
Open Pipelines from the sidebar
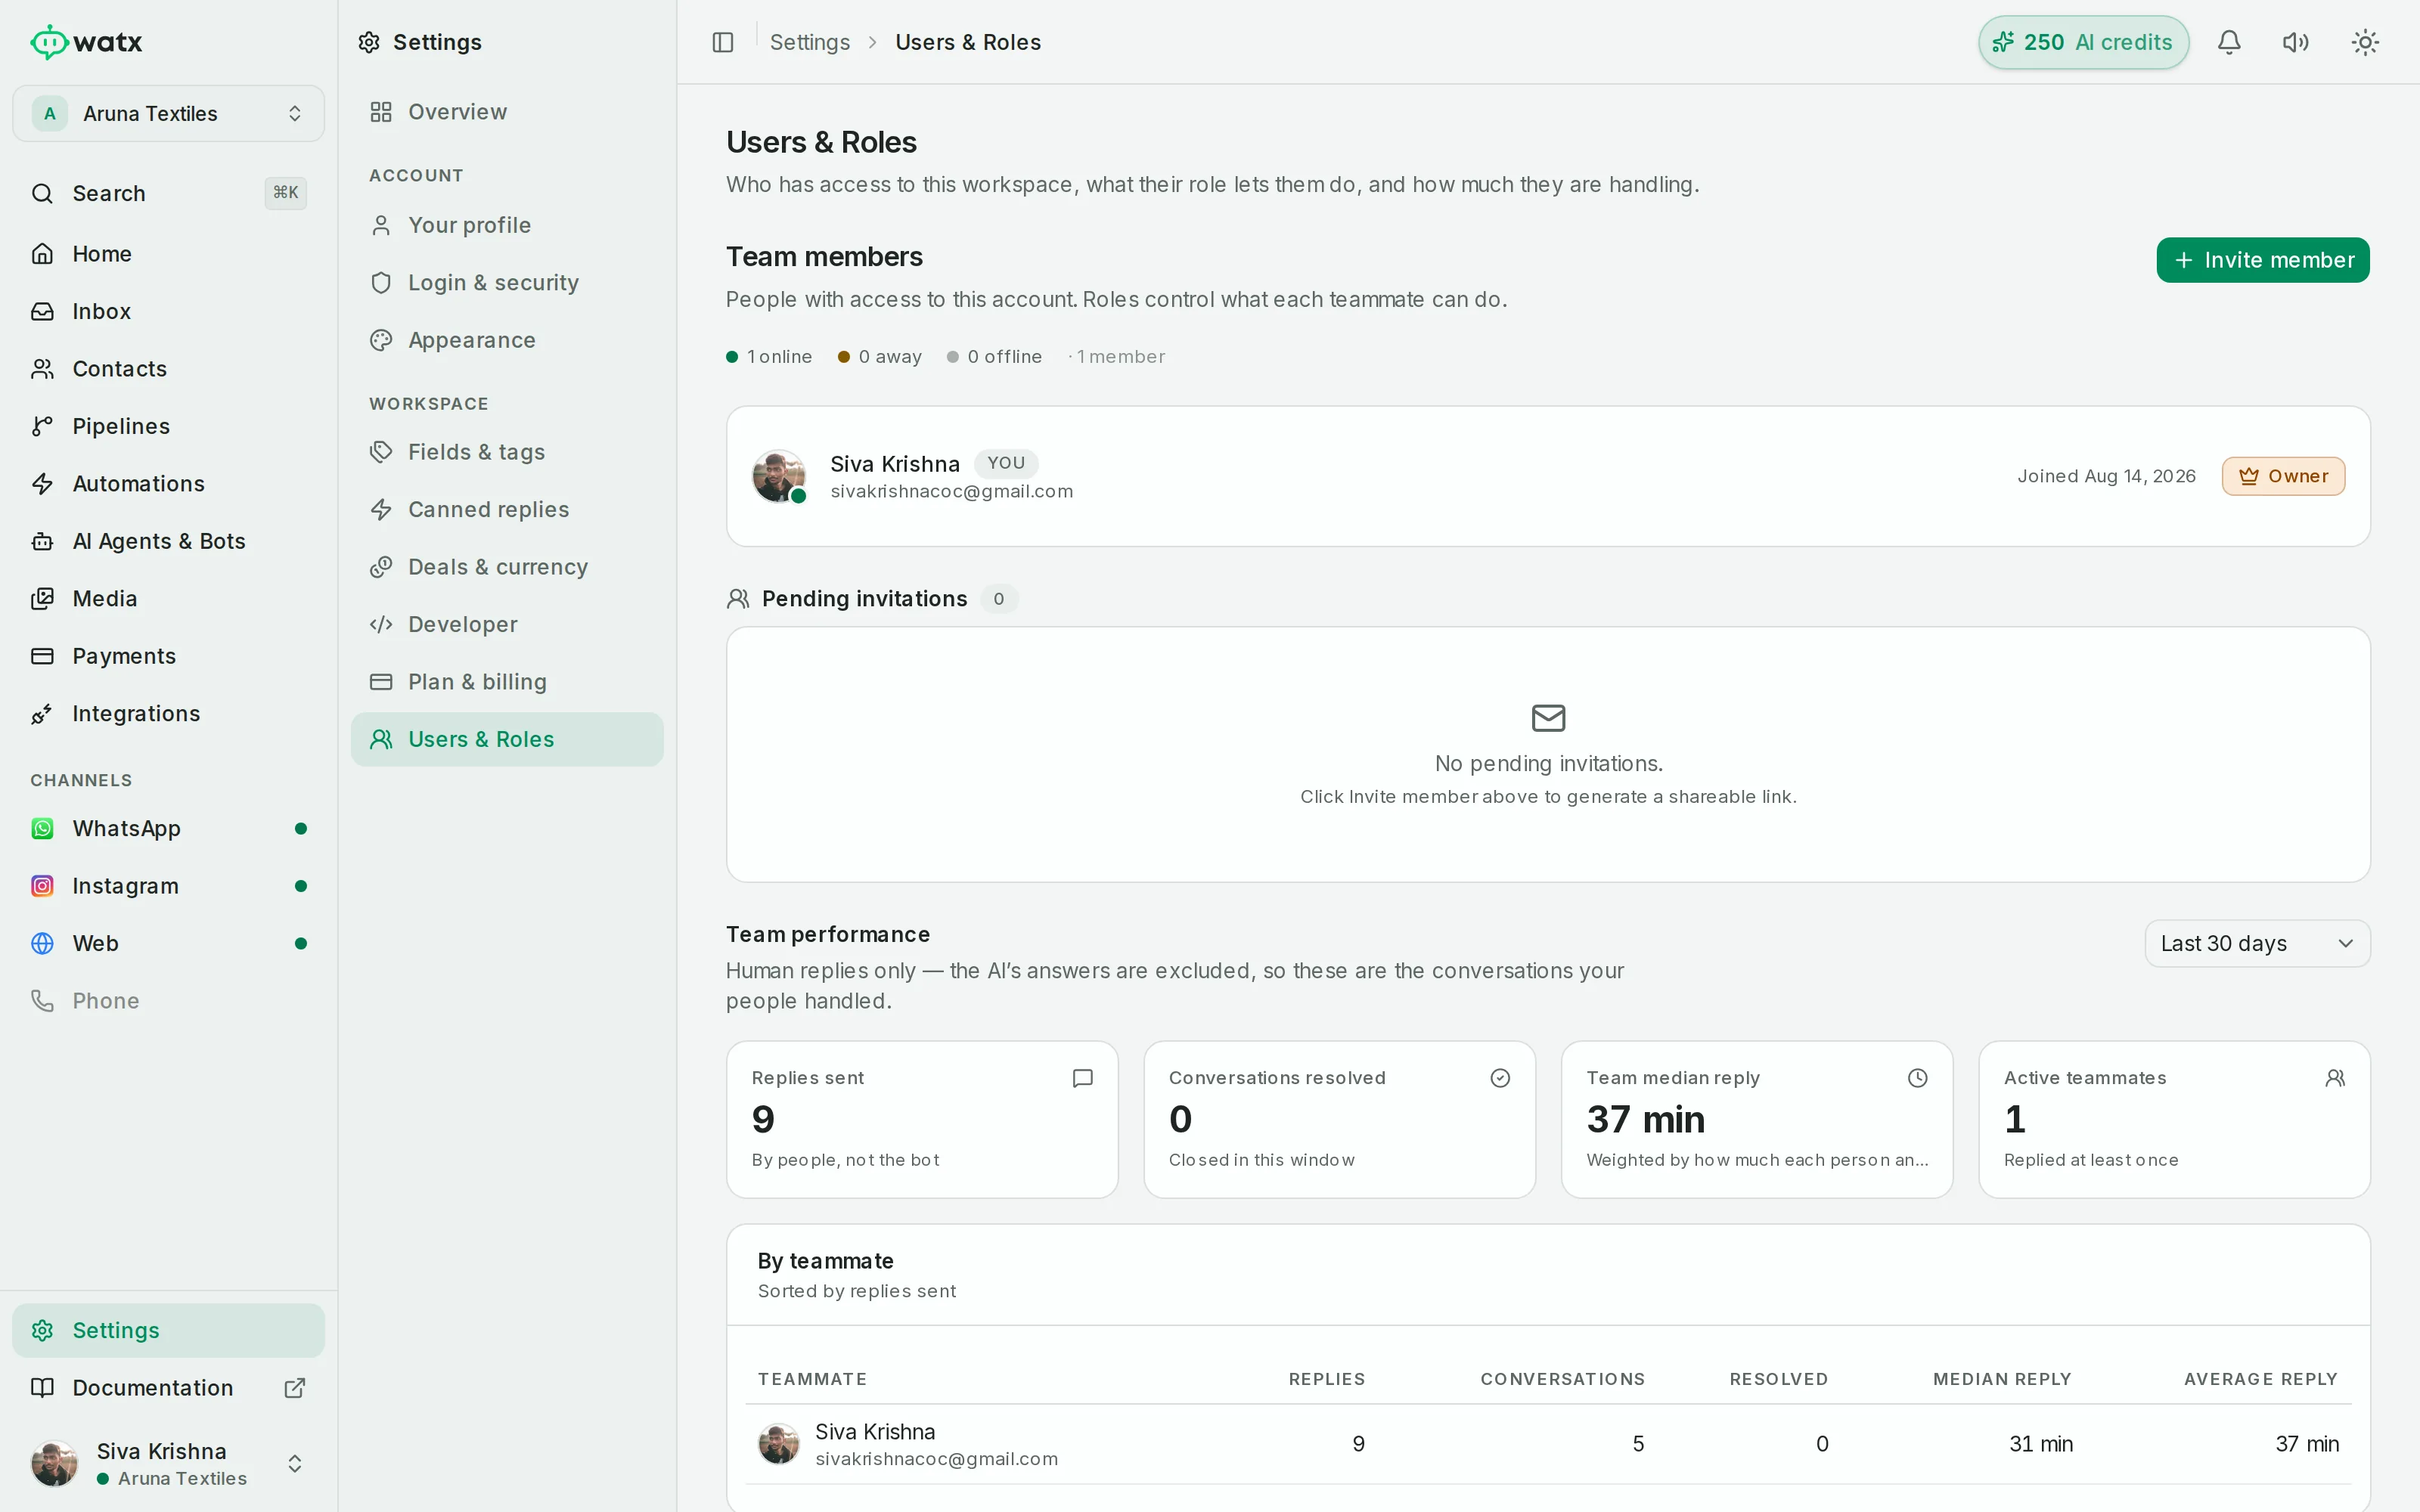[168, 426]
